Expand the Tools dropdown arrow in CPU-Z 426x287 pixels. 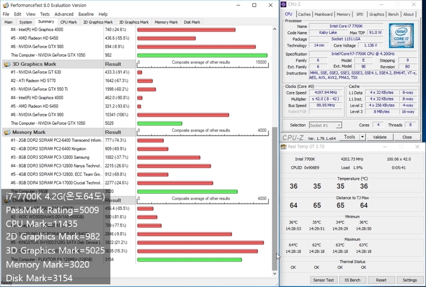(363, 137)
